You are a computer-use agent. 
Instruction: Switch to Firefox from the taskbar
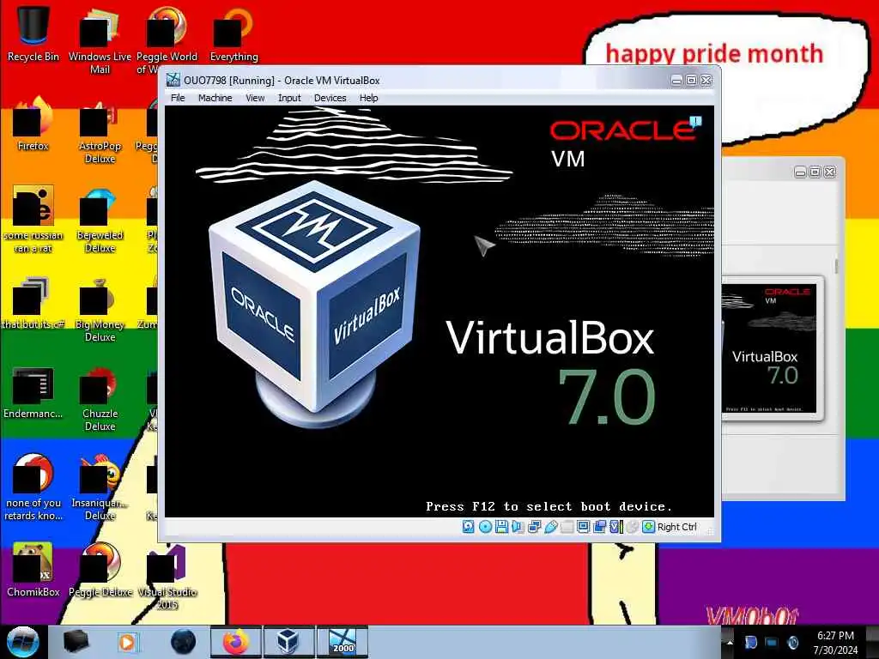[x=235, y=642]
